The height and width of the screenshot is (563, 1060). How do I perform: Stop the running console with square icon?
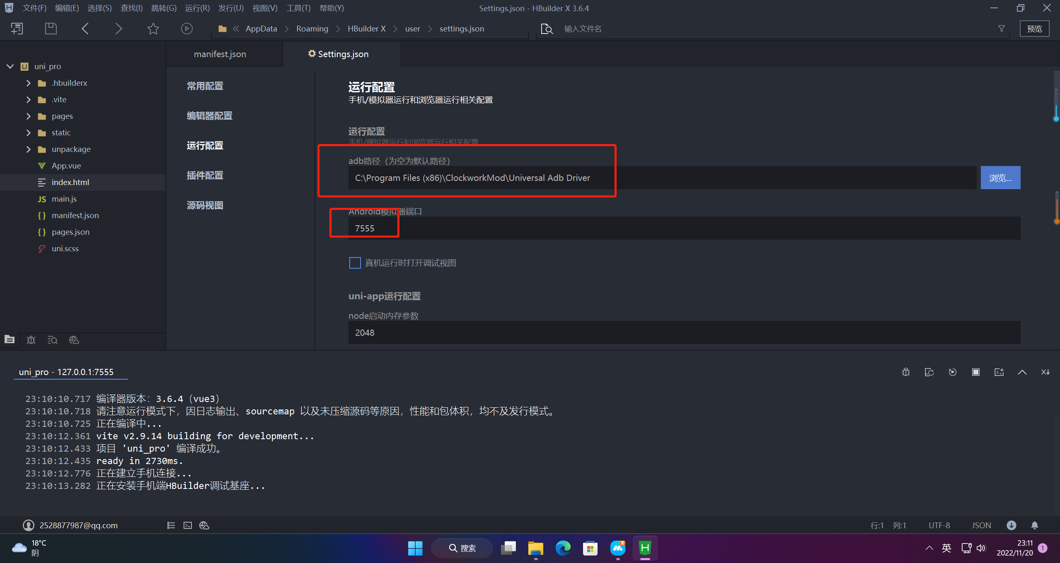click(x=976, y=372)
